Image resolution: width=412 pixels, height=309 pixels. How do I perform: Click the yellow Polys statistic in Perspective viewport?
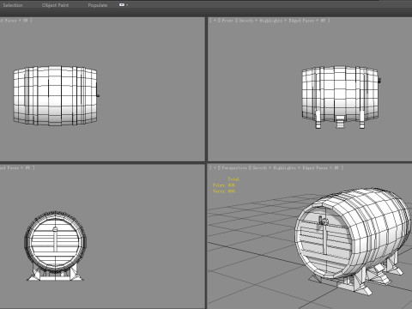(x=224, y=185)
